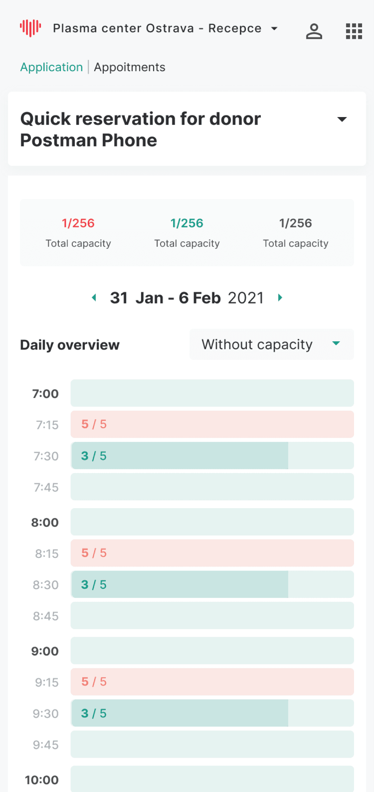This screenshot has width=374, height=792.
Task: Select the full 9:15 slot showing 5 / 5
Action: [212, 682]
